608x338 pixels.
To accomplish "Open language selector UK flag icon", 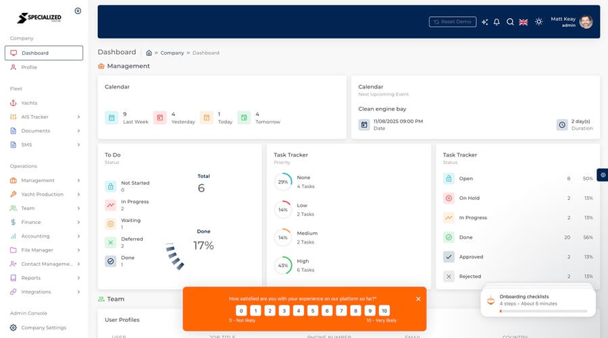I will tap(524, 22).
